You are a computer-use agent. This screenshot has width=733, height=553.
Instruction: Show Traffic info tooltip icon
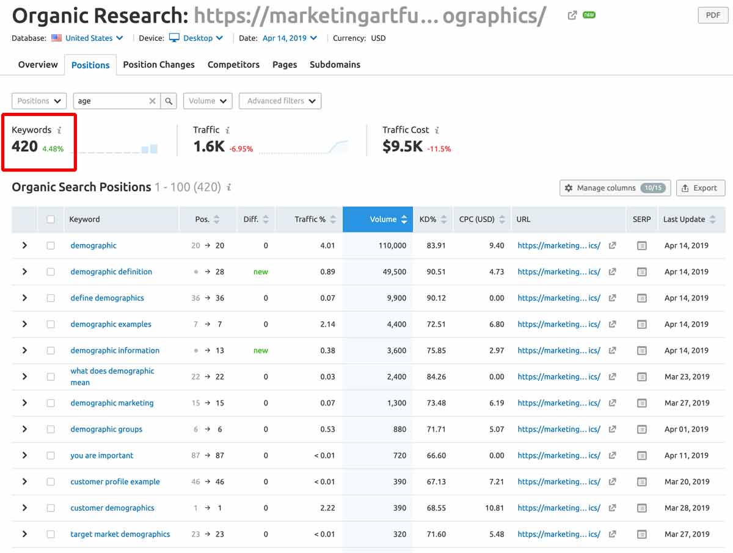pos(227,130)
